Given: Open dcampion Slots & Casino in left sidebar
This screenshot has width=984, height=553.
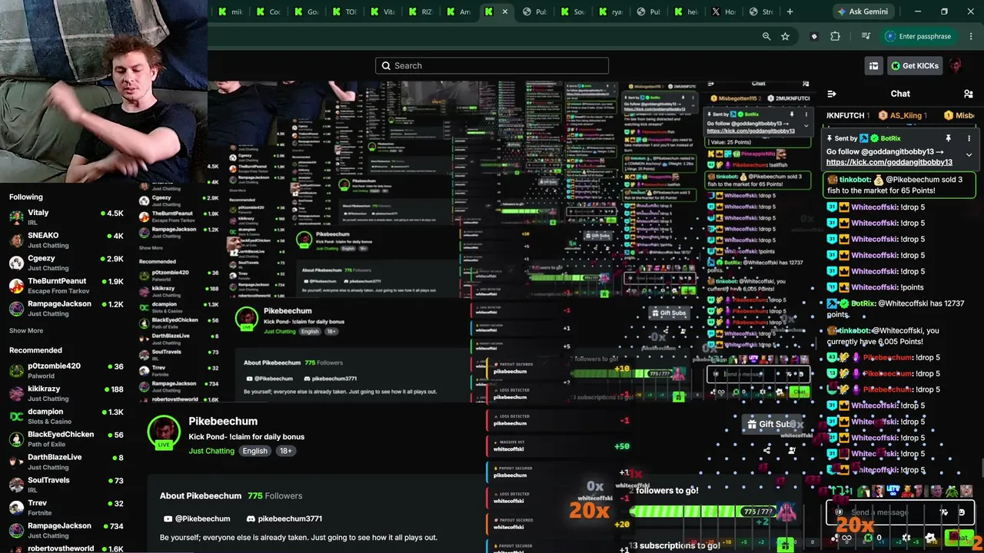Looking at the screenshot, I should click(x=65, y=416).
